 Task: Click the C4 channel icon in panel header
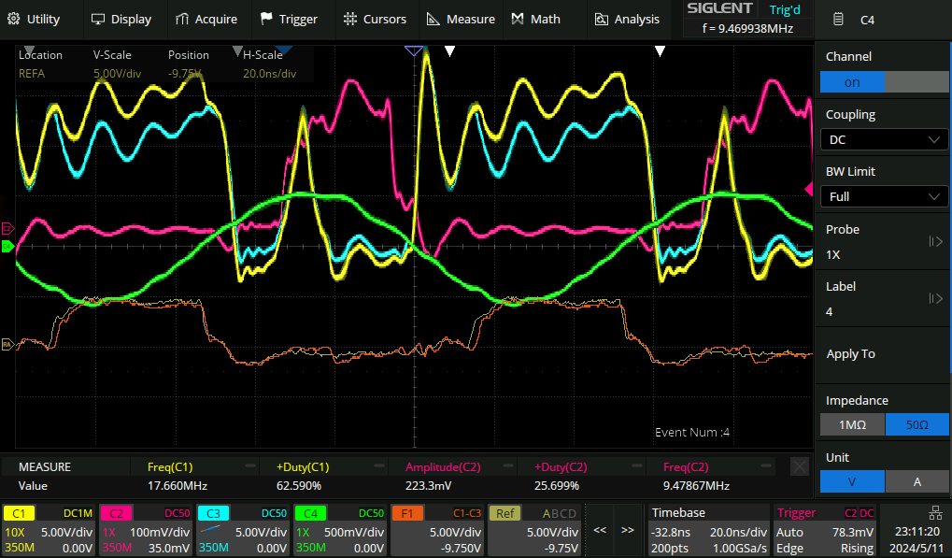click(839, 19)
